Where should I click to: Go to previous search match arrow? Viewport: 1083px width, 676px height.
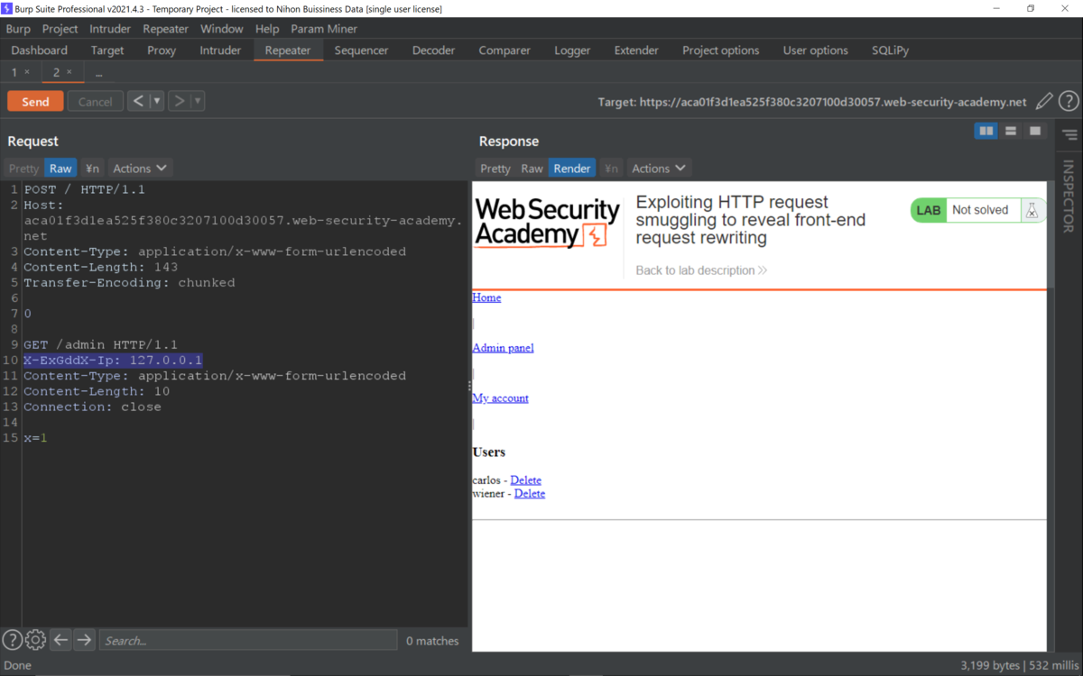[x=60, y=640]
